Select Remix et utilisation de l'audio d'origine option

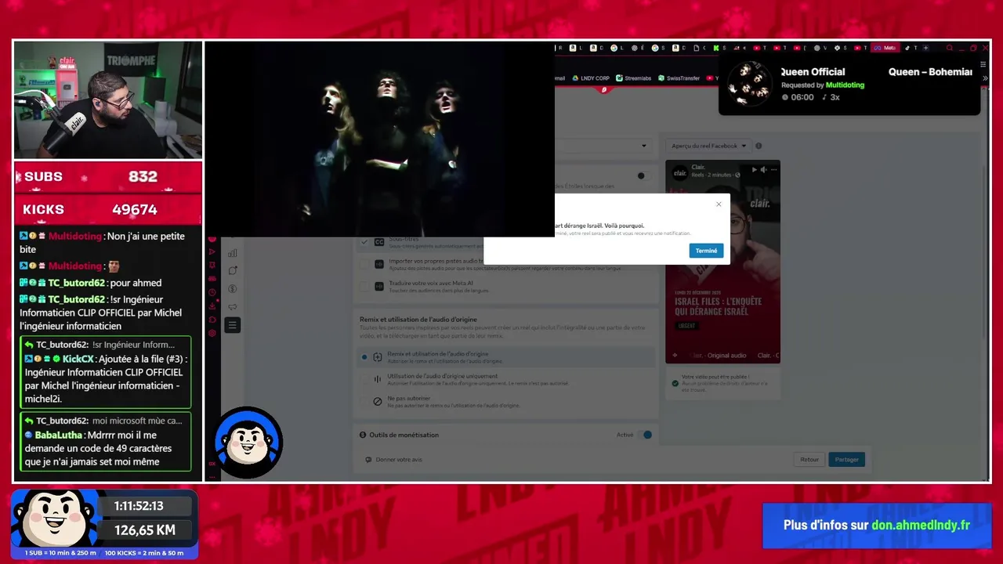505,357
